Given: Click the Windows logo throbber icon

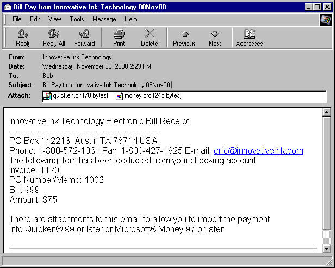Looking at the screenshot, I should pyautogui.click(x=325, y=20).
